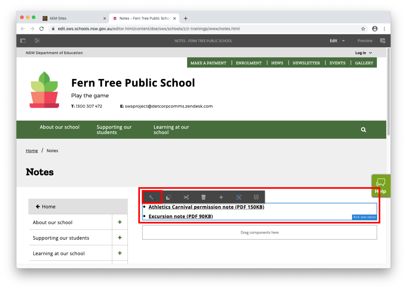Screen dimensions: 407x290
Task: Click the Play the game tagline
Action: [x=90, y=95]
